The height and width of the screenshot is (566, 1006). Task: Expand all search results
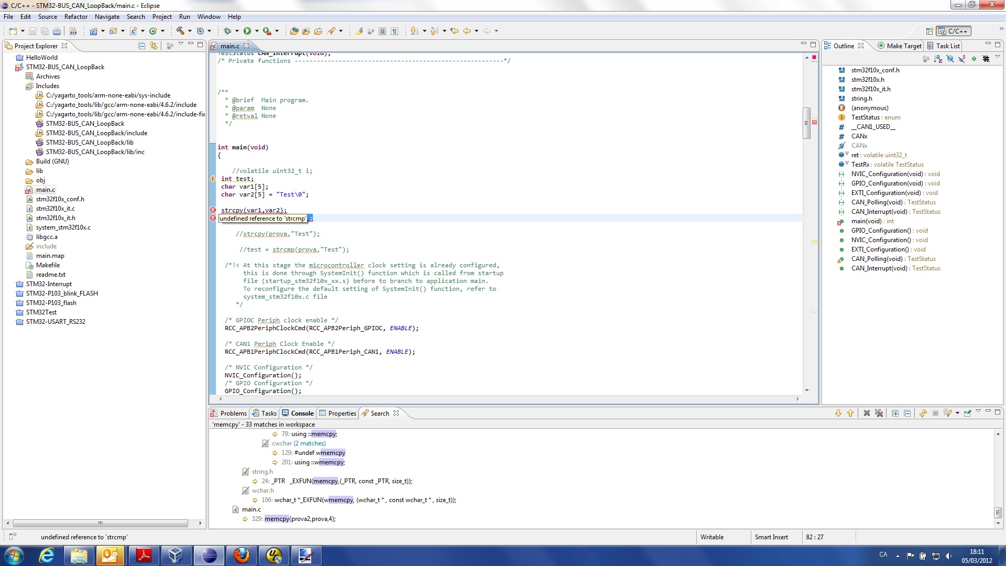point(895,413)
